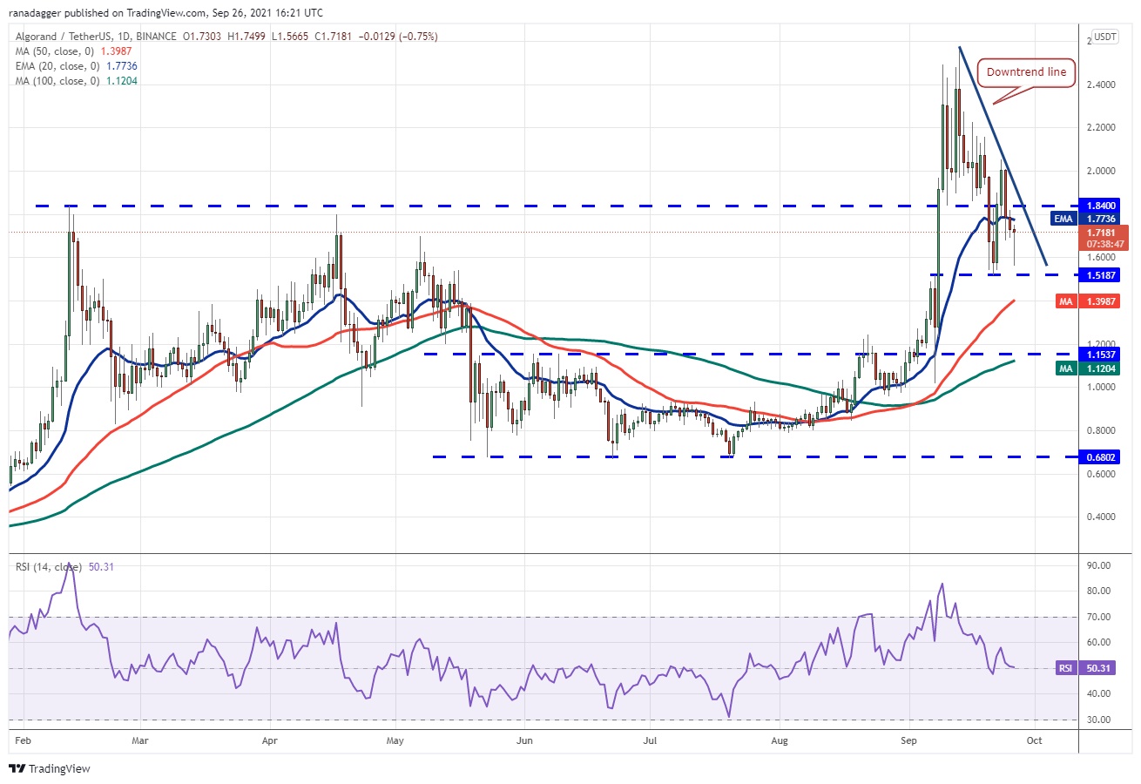Click the 2.4000 price axis value
The height and width of the screenshot is (784, 1141).
(1099, 84)
